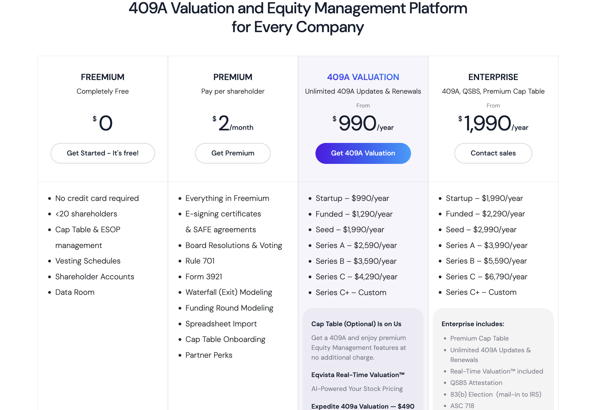The image size is (595, 410).
Task: Click the ENTERPRISE plan heading
Action: coord(493,77)
